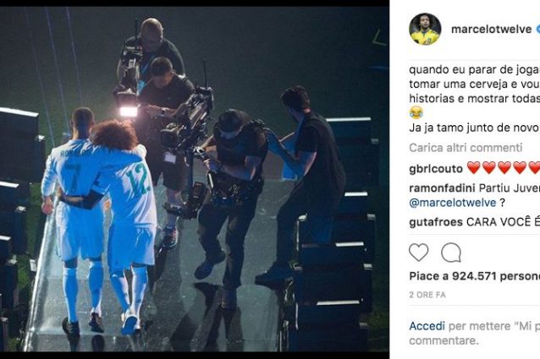Open marcelotwelve profile avatar
540x359 pixels.
[x=425, y=30]
